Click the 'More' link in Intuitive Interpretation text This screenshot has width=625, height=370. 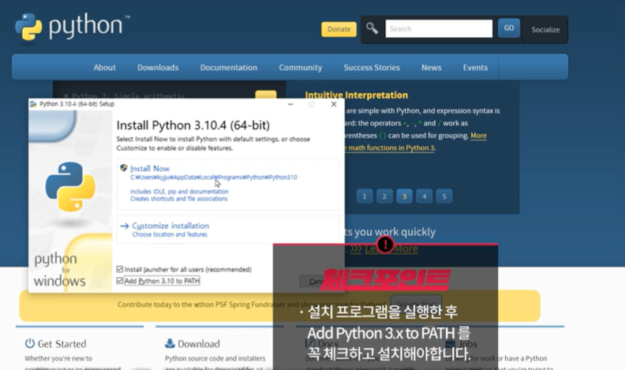(x=478, y=136)
